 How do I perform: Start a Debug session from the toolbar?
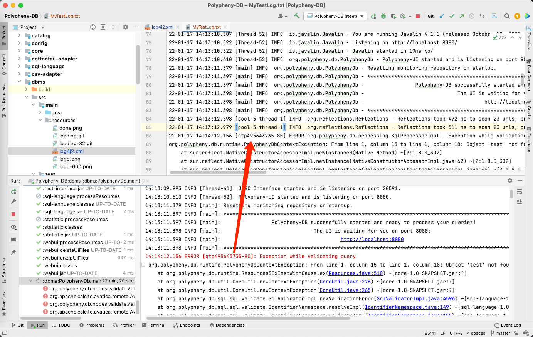click(x=383, y=16)
